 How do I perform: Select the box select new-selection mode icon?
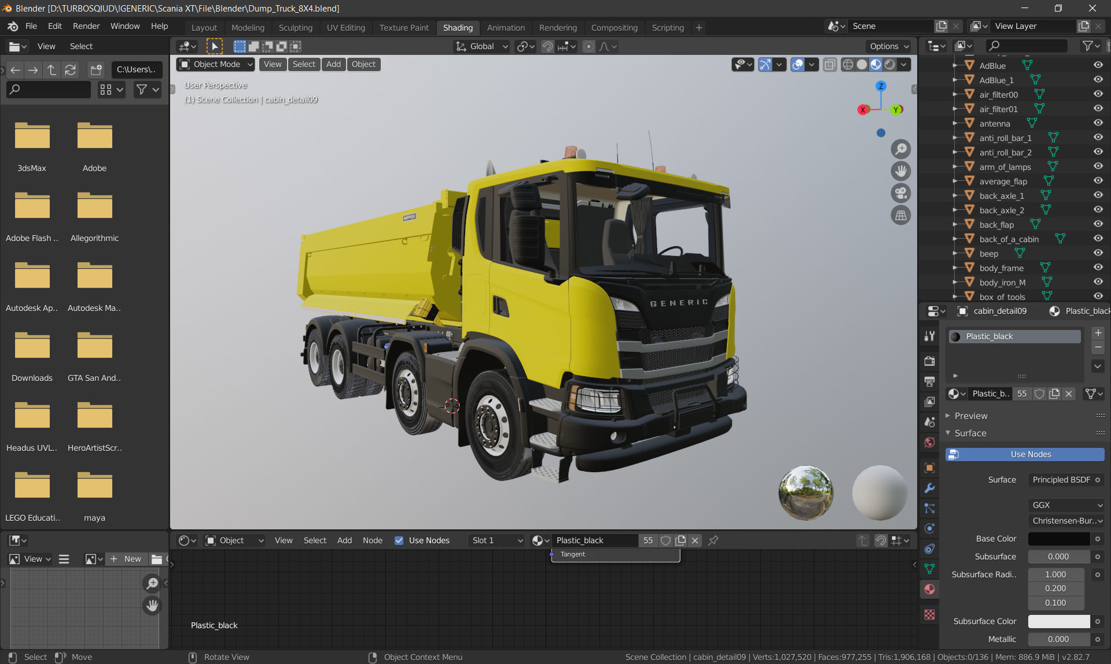pos(240,46)
